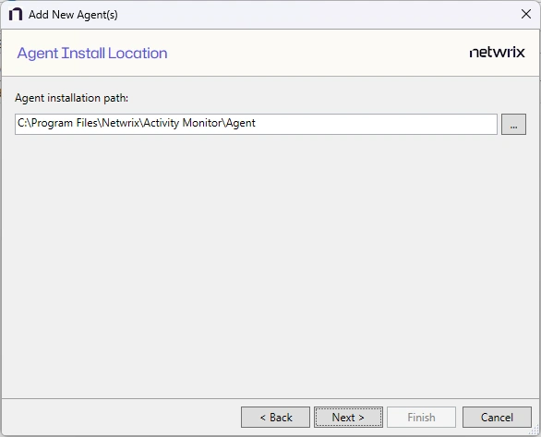
Task: Click the 'Agent installation path:' label
Action: 71,98
